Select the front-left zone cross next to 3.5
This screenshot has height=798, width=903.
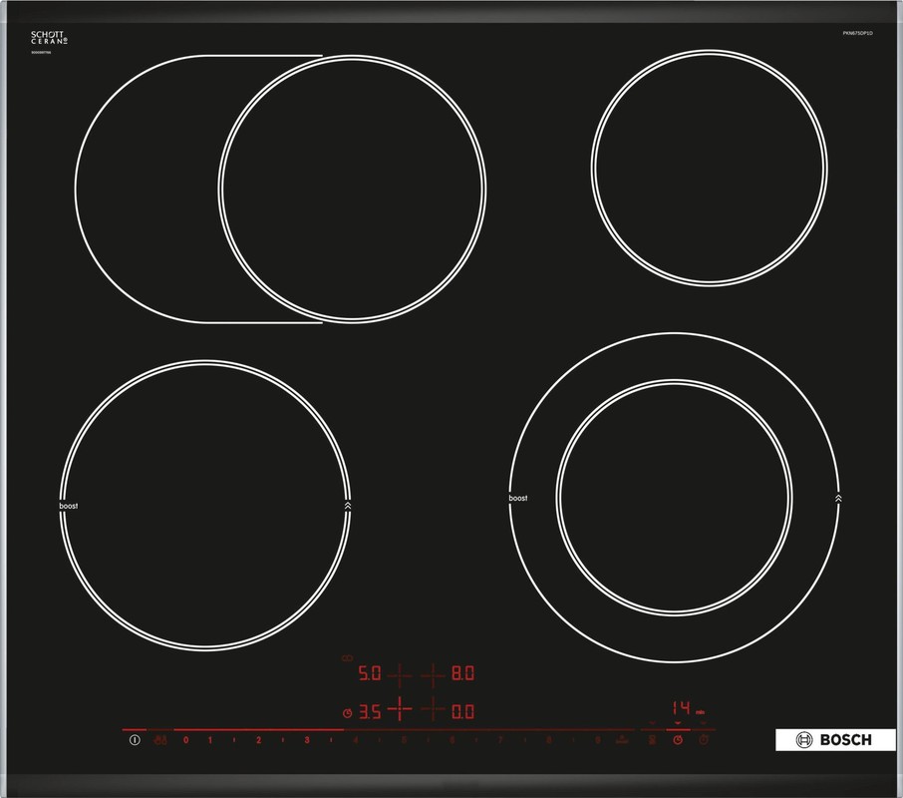(x=399, y=710)
